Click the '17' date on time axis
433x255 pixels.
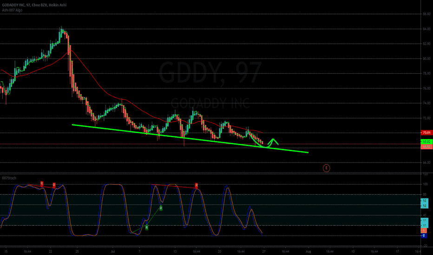point(397,251)
